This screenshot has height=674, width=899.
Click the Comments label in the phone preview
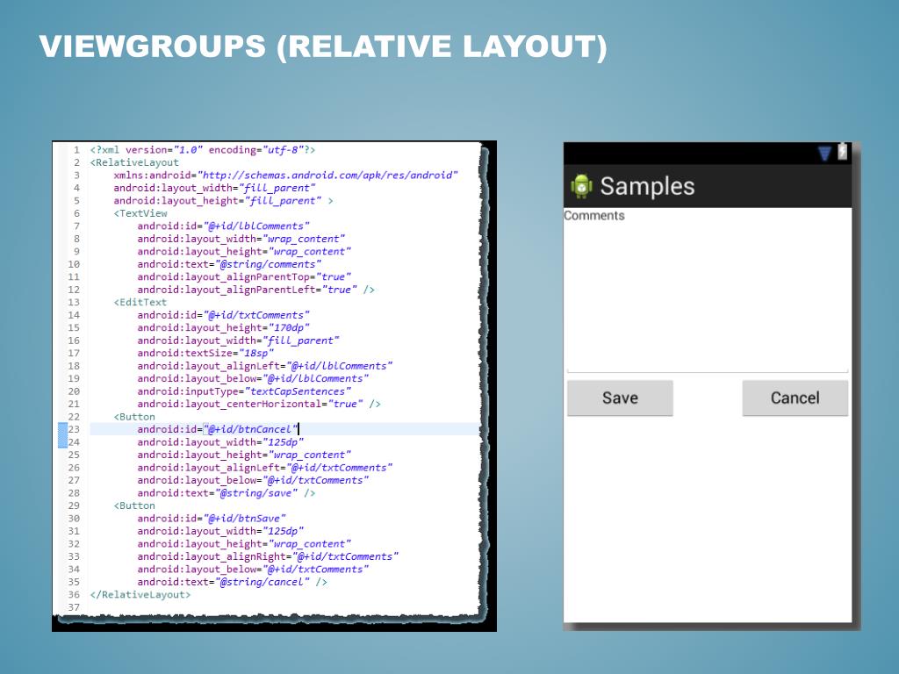(594, 216)
